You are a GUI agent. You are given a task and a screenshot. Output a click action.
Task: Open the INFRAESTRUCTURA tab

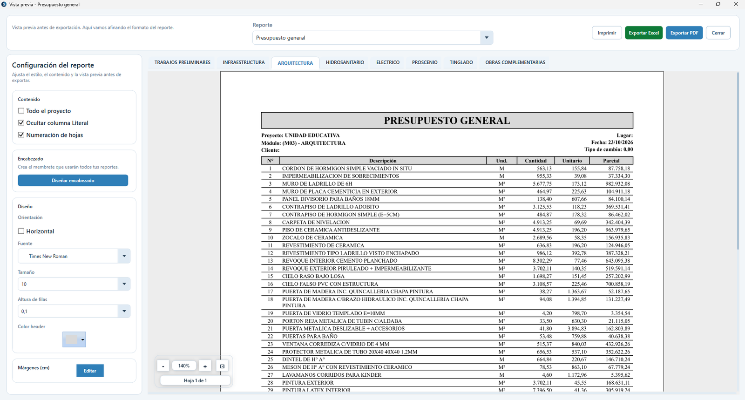[x=244, y=62]
